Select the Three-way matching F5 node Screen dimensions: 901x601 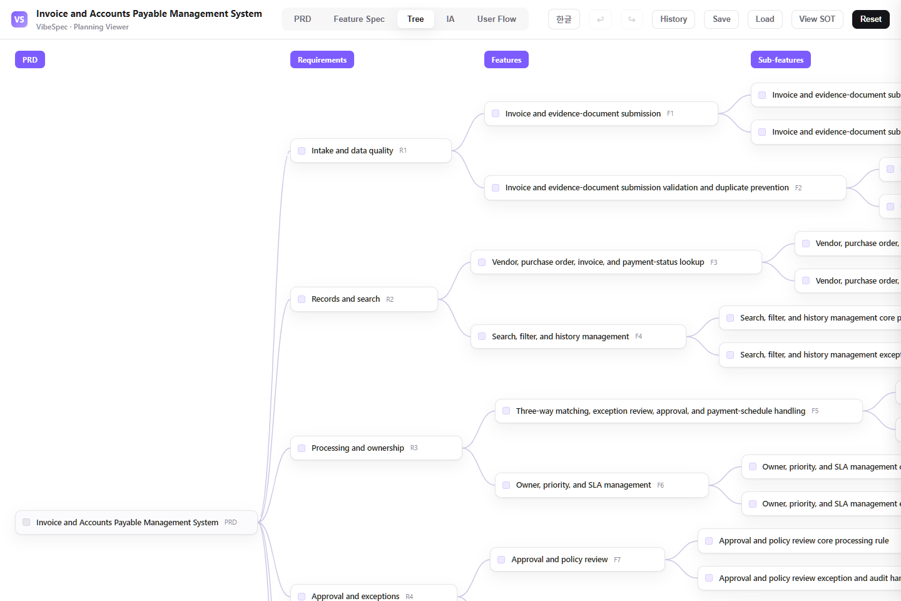[679, 411]
